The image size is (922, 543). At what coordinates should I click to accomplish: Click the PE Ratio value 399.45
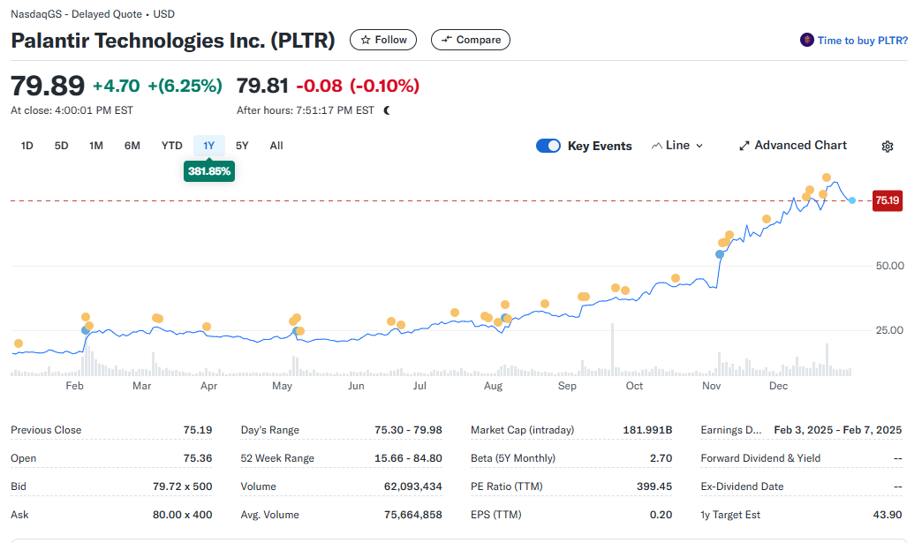(654, 486)
